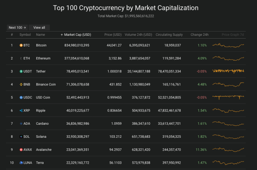This screenshot has width=257, height=170.
Task: Open the Solana name link
Action: point(41,137)
